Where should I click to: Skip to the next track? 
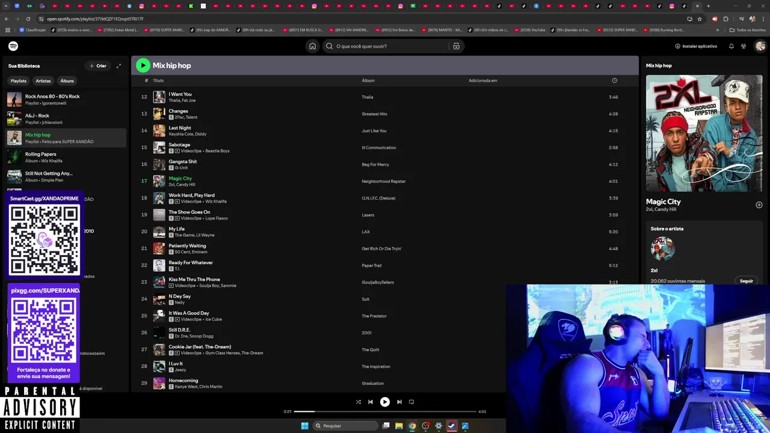(399, 402)
